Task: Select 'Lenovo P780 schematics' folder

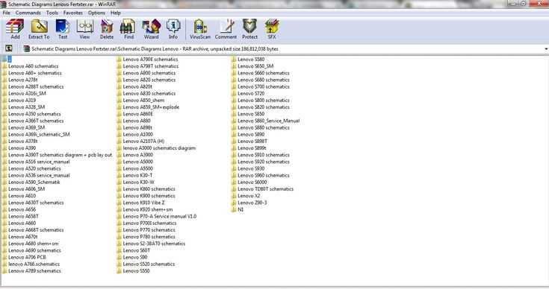Action: click(146, 237)
